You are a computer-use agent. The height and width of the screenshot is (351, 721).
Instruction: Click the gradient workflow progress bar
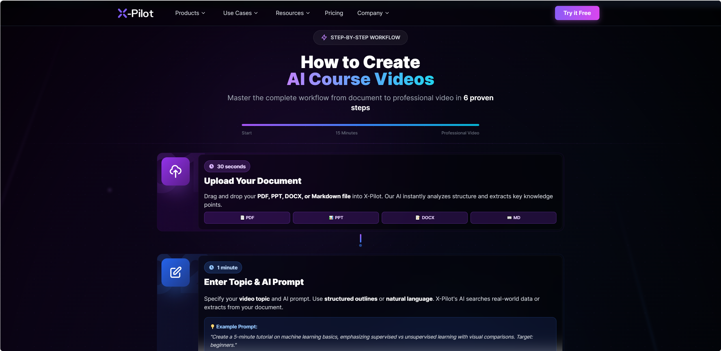coord(360,125)
